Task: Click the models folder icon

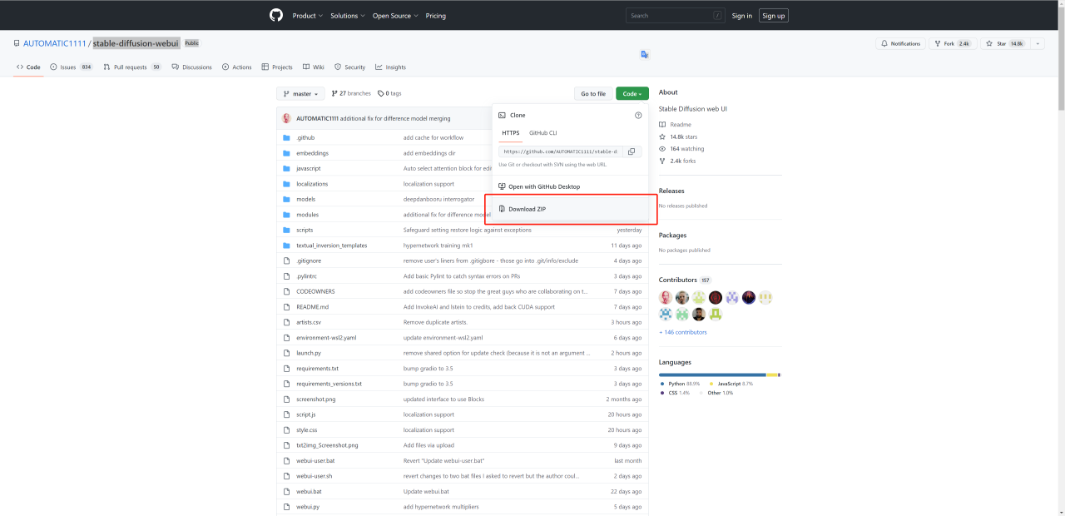Action: (286, 199)
